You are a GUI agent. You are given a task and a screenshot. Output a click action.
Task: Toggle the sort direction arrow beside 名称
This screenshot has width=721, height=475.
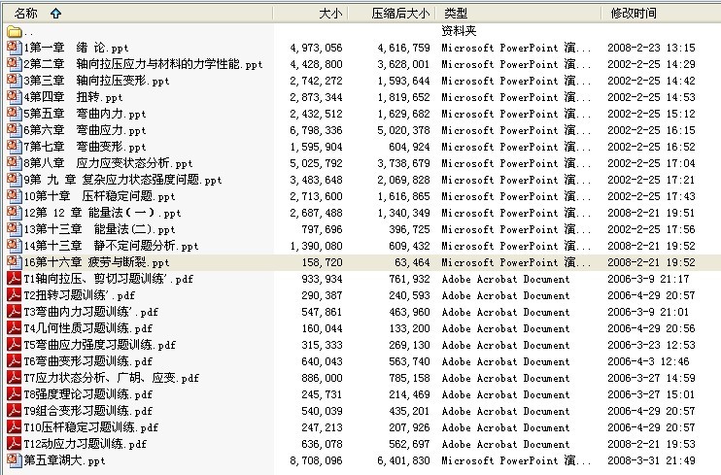tap(56, 14)
